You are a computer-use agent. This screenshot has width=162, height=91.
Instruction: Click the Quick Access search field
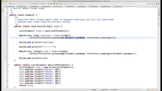(140, 4)
